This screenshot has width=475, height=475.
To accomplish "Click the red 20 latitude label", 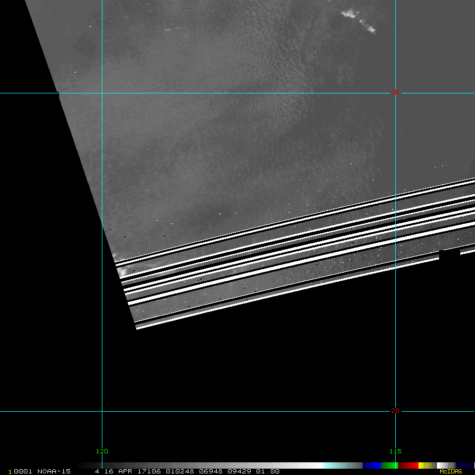I will point(395,411).
